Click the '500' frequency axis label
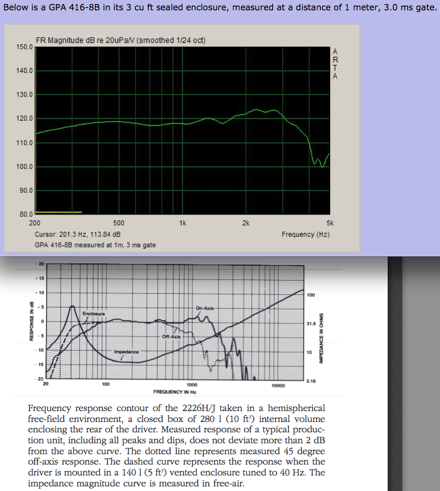This screenshot has height=491, width=440. click(118, 223)
